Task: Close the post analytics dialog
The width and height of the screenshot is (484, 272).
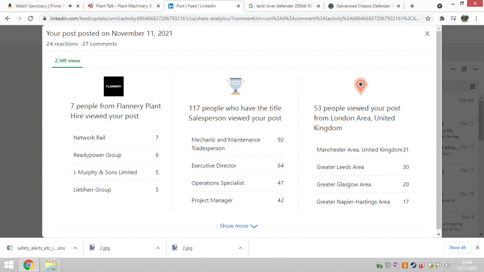Action: coord(427,34)
